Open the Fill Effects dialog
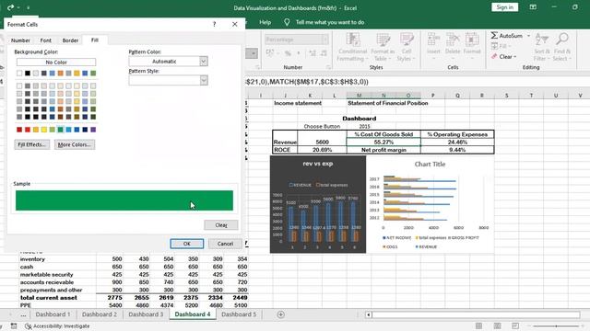Image resolution: width=590 pixels, height=331 pixels. [31, 144]
